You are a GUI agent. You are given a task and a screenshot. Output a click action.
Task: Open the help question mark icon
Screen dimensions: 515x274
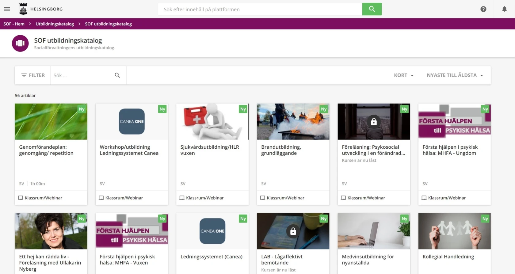pos(483,9)
